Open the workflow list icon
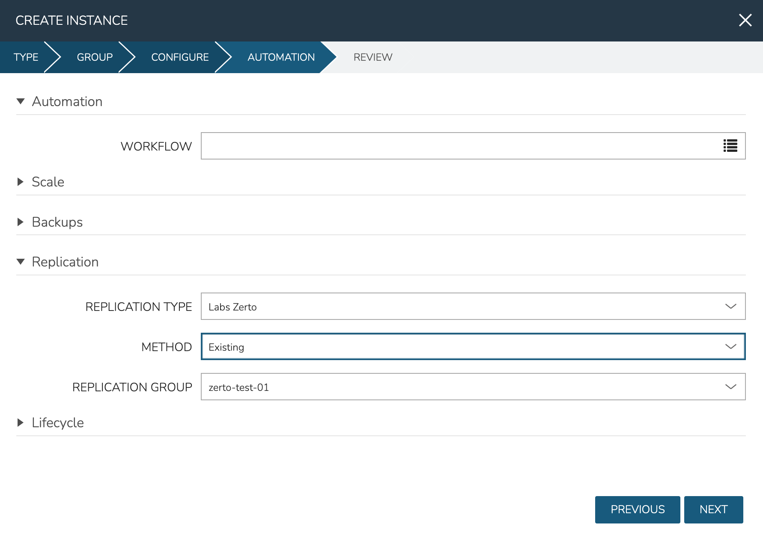The width and height of the screenshot is (763, 544). 730,146
